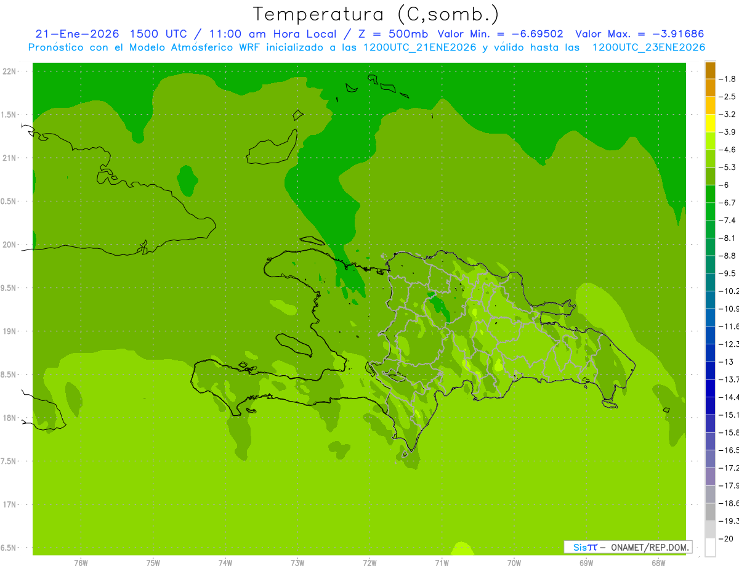Screen dimensions: 739x571
Task: Pick the yellow swatch between -3.2 and -3.9
Action: (710, 124)
